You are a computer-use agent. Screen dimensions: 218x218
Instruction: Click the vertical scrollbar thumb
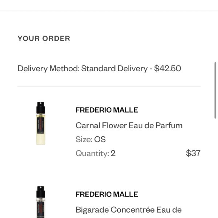coord(215,90)
